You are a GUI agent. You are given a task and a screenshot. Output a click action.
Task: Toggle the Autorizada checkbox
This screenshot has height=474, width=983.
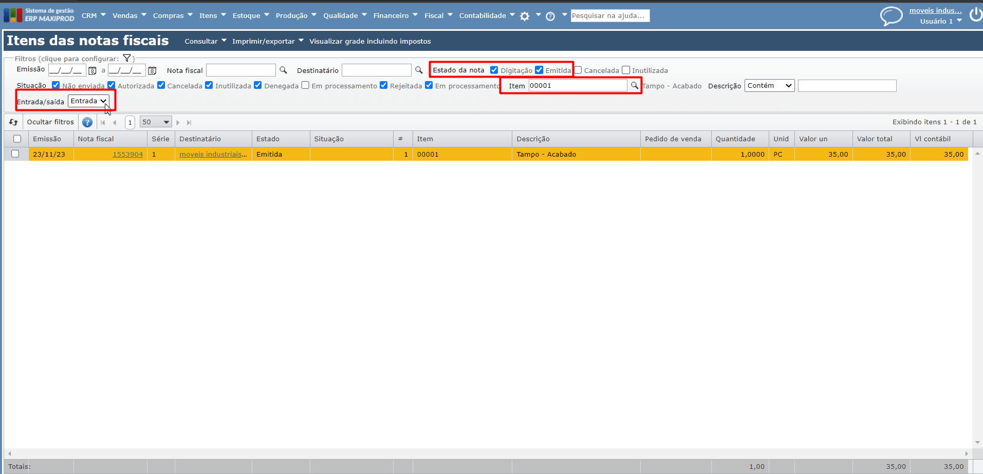pyautogui.click(x=111, y=85)
